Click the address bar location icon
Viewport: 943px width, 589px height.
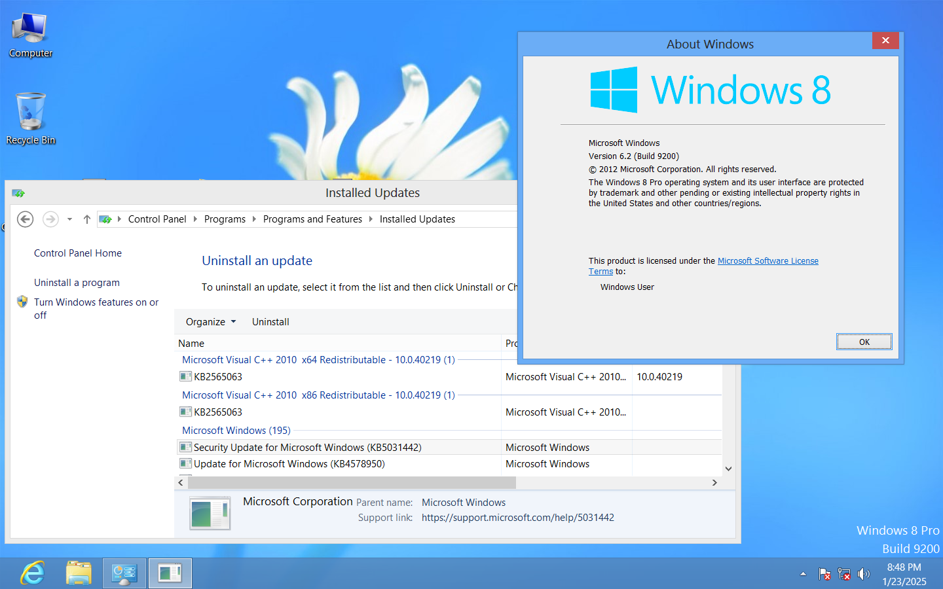coord(105,219)
